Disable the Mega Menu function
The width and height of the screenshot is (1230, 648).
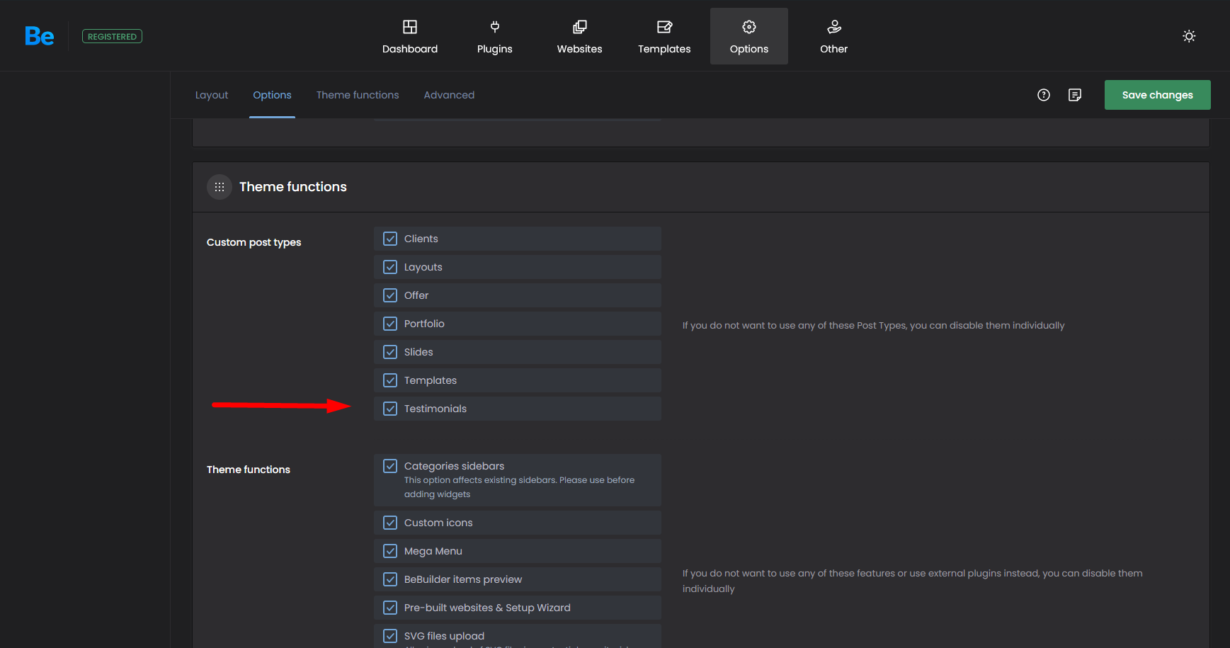(x=390, y=551)
